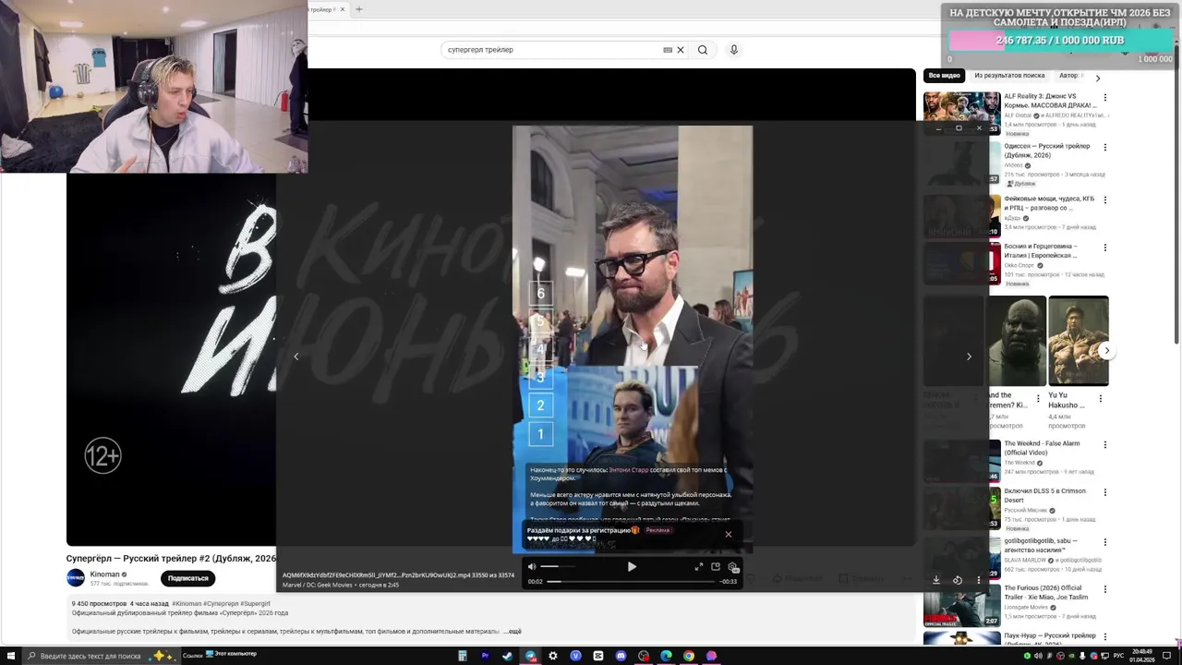Go to the previous media item

click(x=295, y=356)
